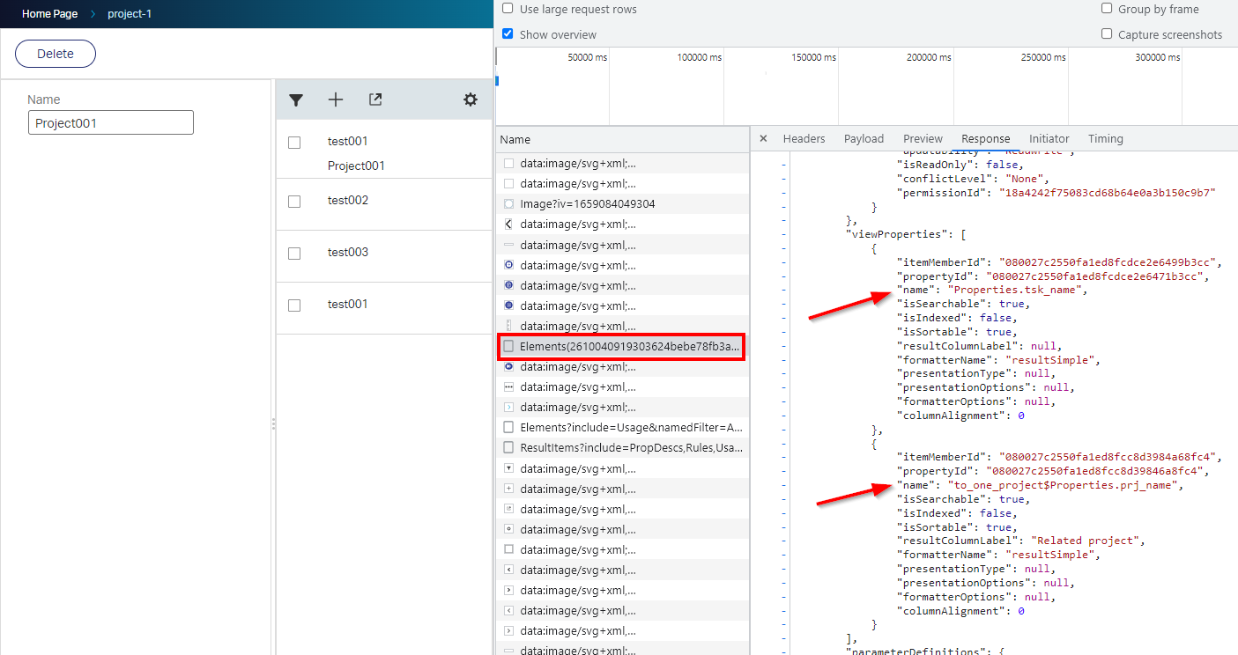
Task: Switch to the Preview tab
Action: click(922, 138)
